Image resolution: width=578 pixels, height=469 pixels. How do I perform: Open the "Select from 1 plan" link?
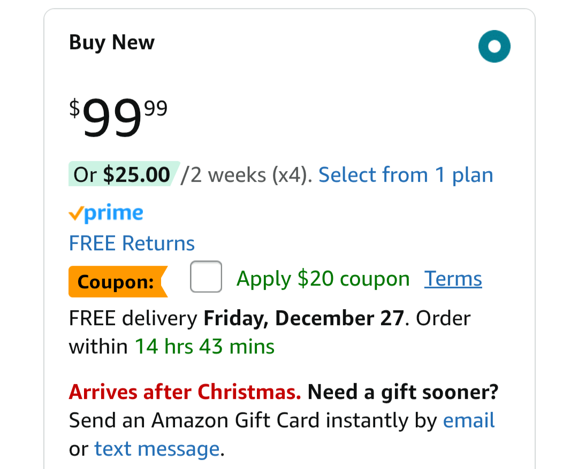(406, 175)
